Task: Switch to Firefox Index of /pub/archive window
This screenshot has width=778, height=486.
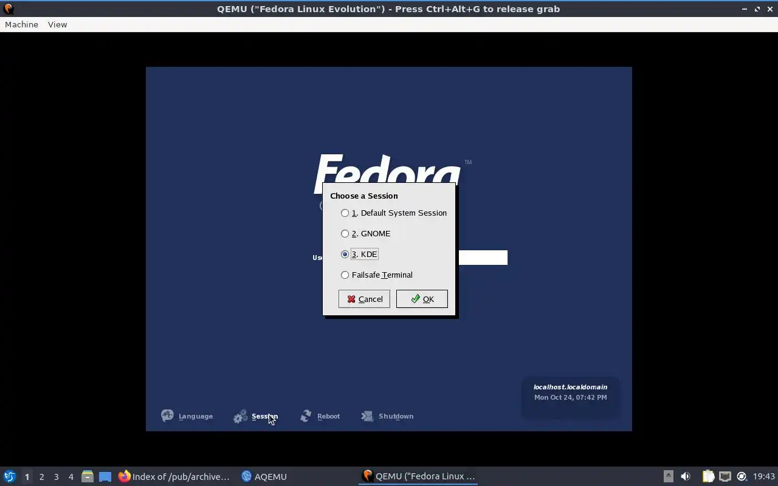Action: pos(174,476)
